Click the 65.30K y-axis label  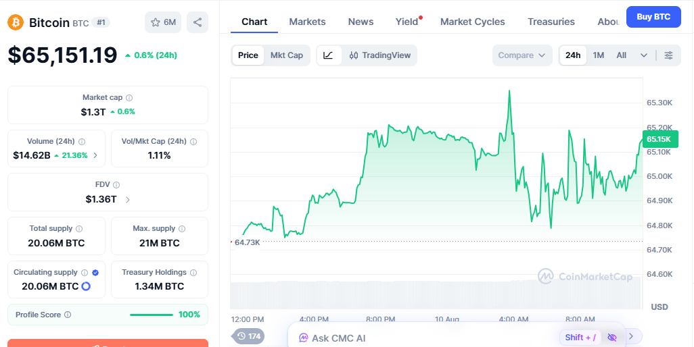[660, 103]
